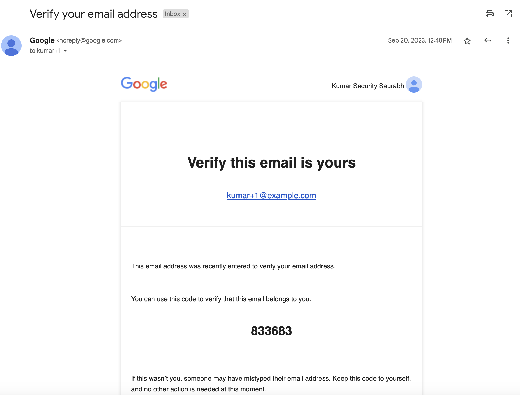
Task: Click the "to kumar+1" recipient text
Action: tap(45, 51)
